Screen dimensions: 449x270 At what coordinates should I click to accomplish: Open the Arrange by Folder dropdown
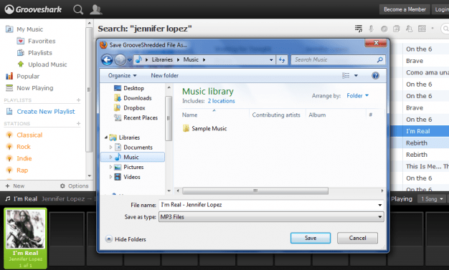coord(357,96)
